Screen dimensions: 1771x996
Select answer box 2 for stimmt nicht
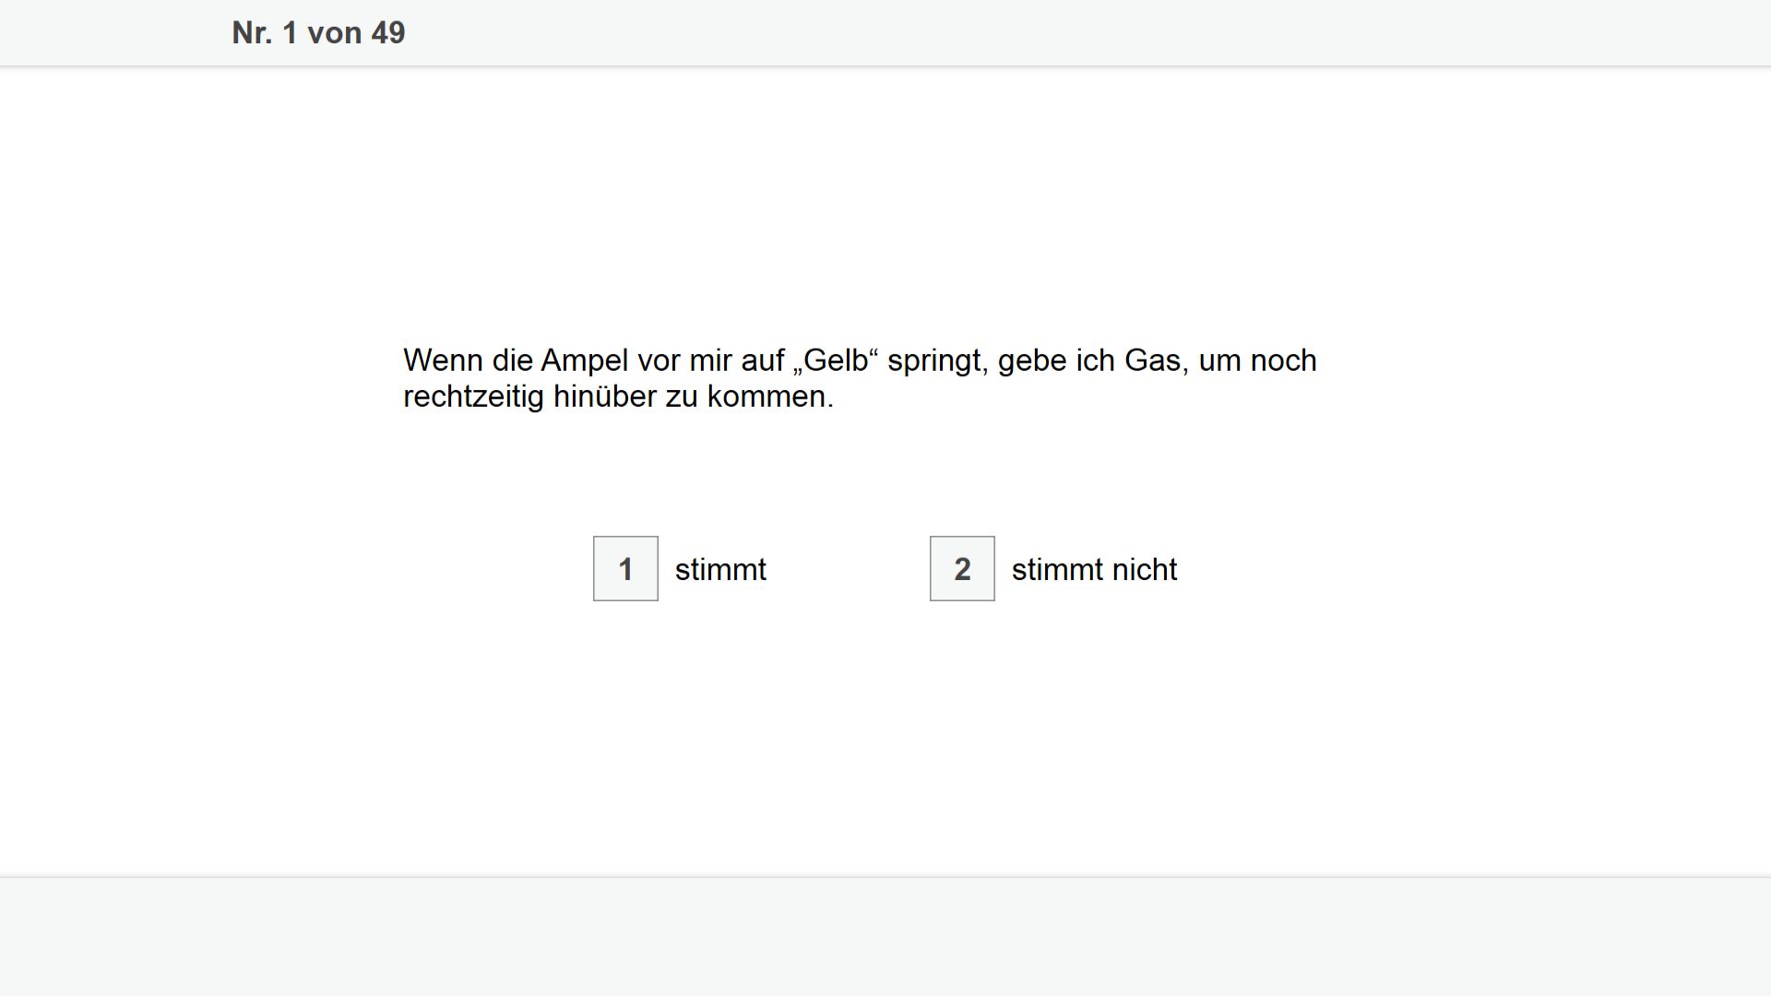[962, 568]
